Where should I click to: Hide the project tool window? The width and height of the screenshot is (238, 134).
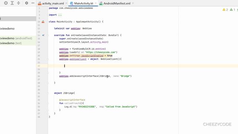point(33,3)
